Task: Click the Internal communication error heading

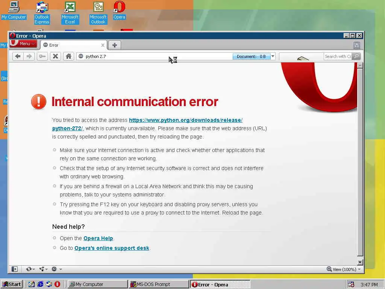Action: [x=135, y=102]
